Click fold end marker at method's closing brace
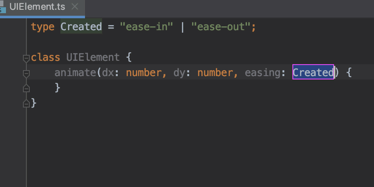This screenshot has height=187, width=374. coord(26,88)
